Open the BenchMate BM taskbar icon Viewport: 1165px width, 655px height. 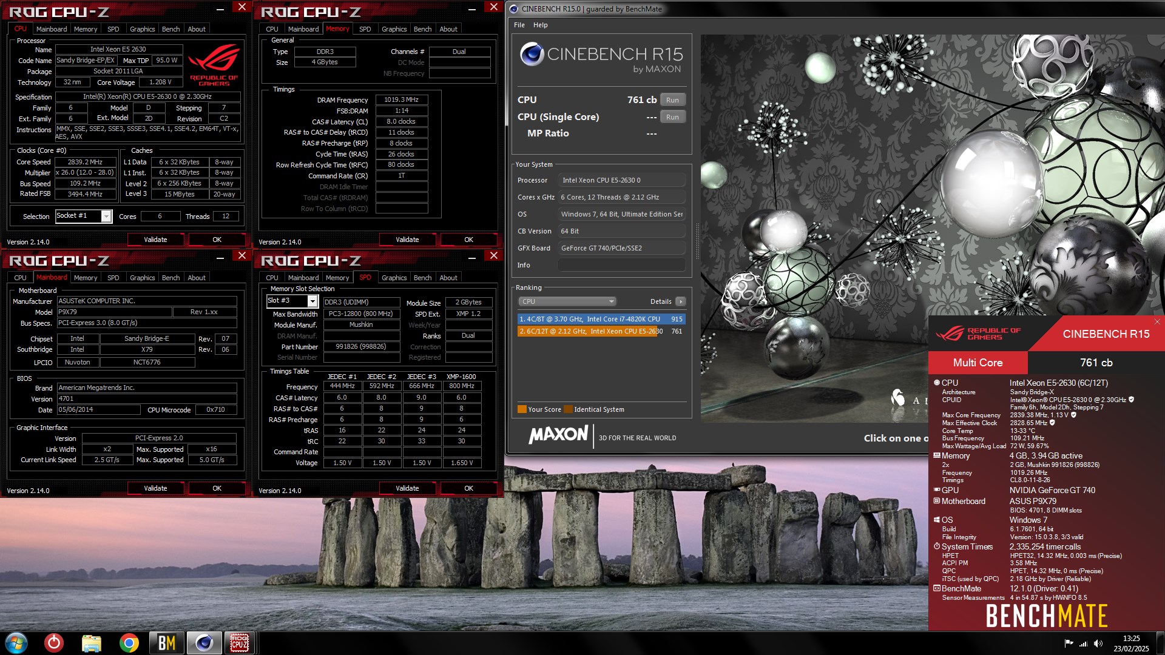point(166,643)
